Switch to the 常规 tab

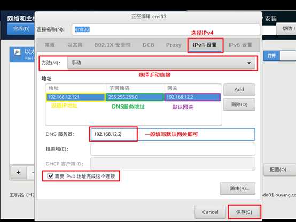(x=50, y=45)
